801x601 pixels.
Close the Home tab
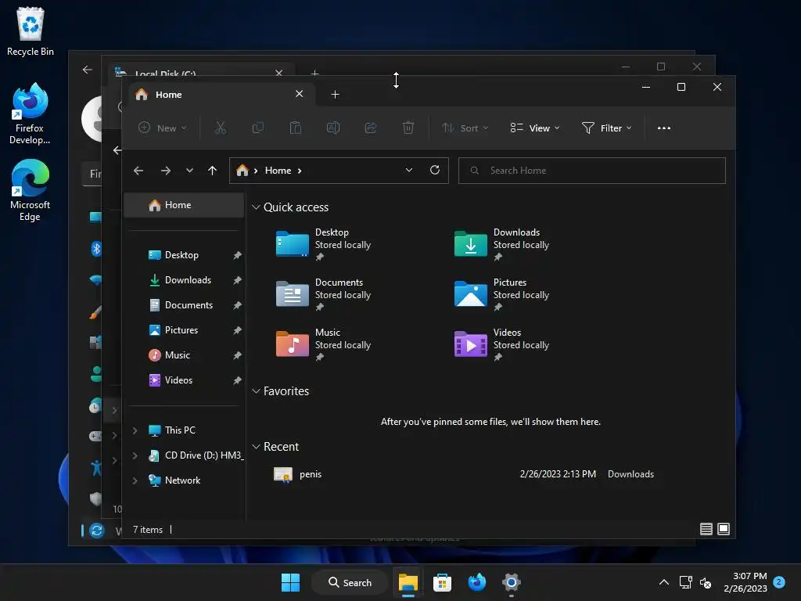coord(300,94)
